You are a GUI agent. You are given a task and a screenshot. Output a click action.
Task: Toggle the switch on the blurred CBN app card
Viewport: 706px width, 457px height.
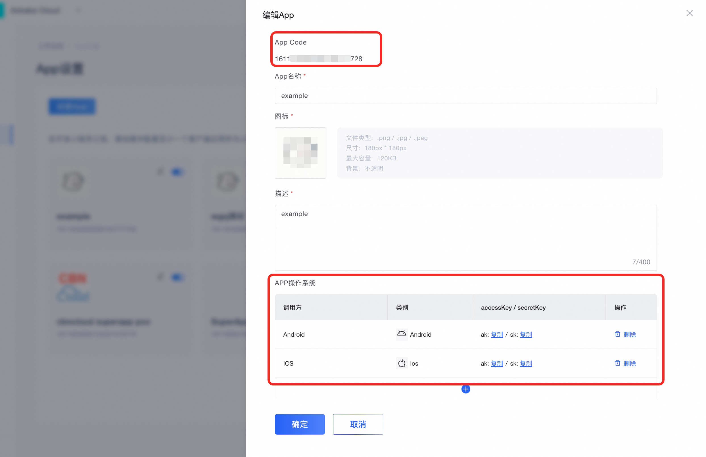pos(177,277)
